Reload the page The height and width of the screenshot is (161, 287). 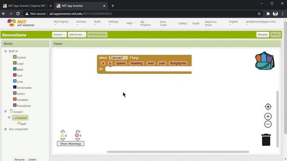coord(18,14)
